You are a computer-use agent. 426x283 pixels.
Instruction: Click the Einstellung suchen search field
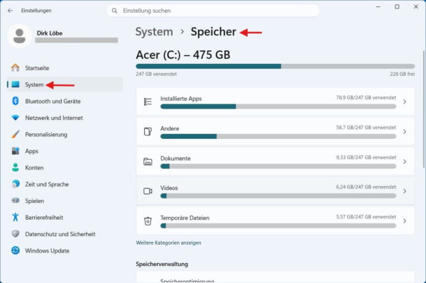click(x=213, y=11)
